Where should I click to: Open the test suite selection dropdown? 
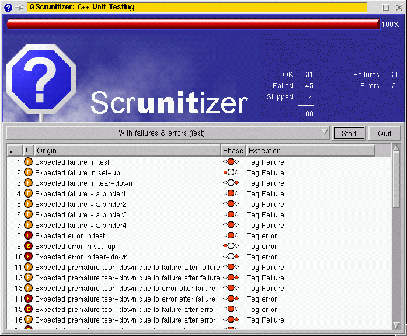(x=167, y=133)
